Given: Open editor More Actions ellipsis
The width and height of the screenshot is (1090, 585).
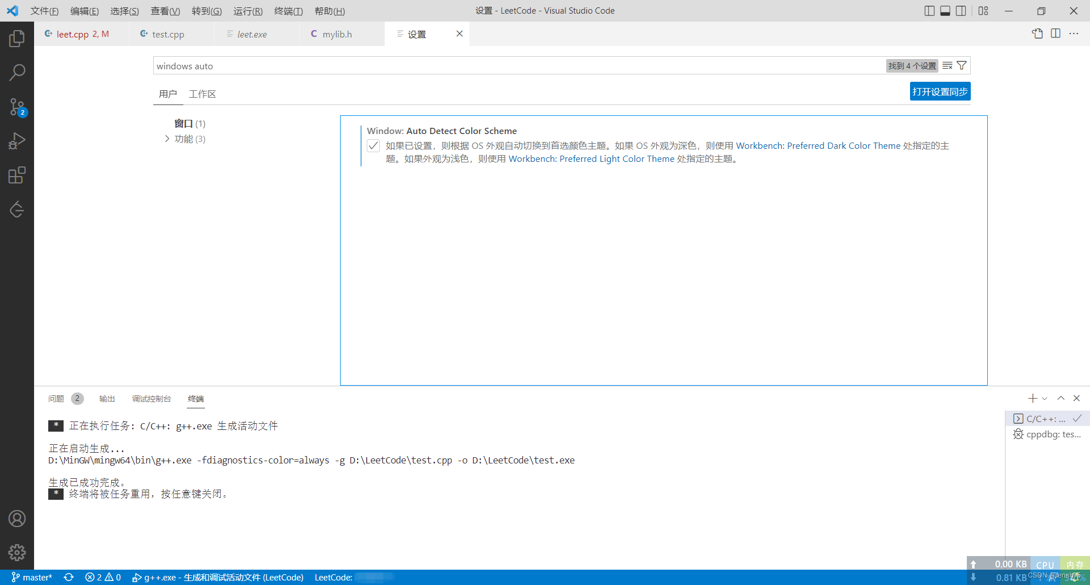Looking at the screenshot, I should [1074, 34].
